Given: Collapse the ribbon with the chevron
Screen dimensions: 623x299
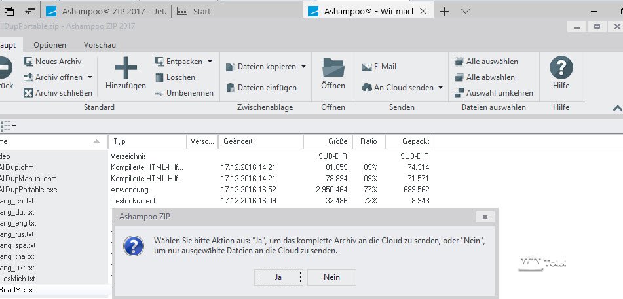Looking at the screenshot, I should (616, 108).
